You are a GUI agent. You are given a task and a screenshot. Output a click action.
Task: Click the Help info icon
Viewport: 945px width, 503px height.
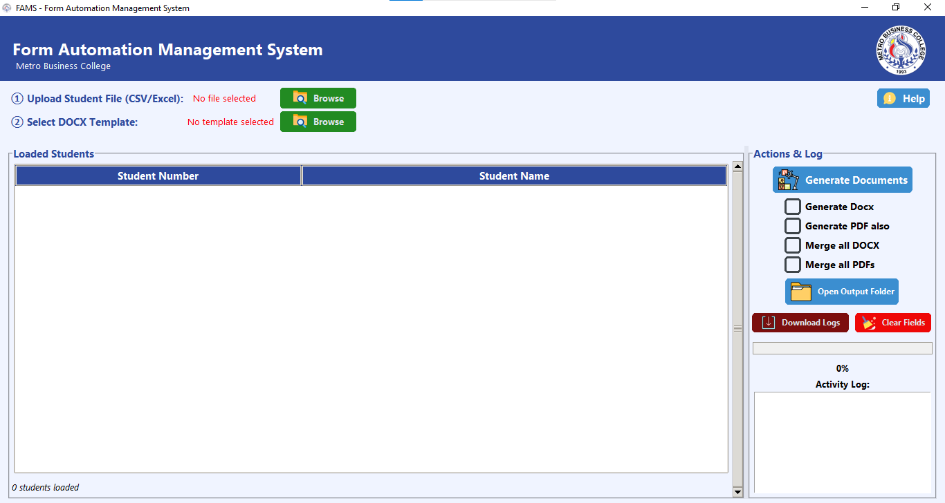pos(890,99)
